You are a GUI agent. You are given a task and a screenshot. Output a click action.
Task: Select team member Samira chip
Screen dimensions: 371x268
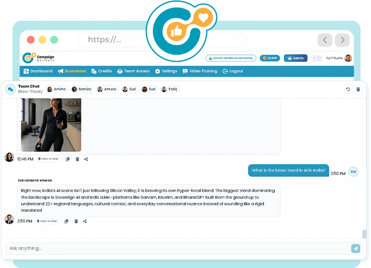(82, 89)
